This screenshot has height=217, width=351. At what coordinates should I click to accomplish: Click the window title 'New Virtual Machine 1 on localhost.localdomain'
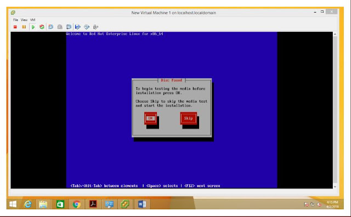[173, 13]
